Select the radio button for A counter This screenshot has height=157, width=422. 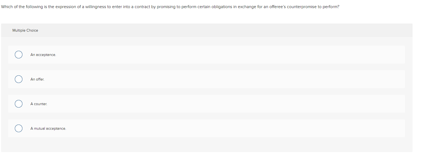(18, 104)
